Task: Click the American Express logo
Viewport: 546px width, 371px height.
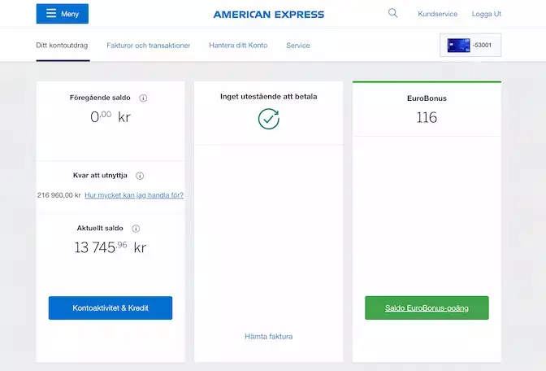Action: 268,15
